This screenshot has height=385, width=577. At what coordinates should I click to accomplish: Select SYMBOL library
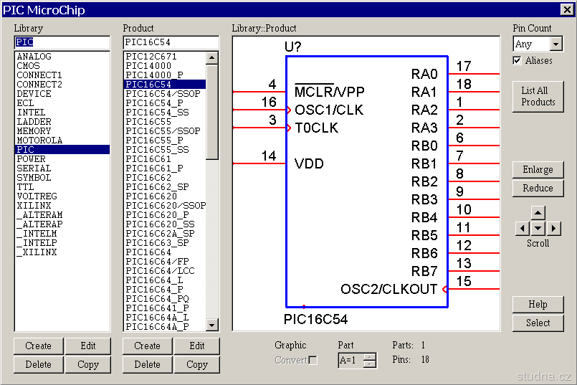(x=62, y=178)
